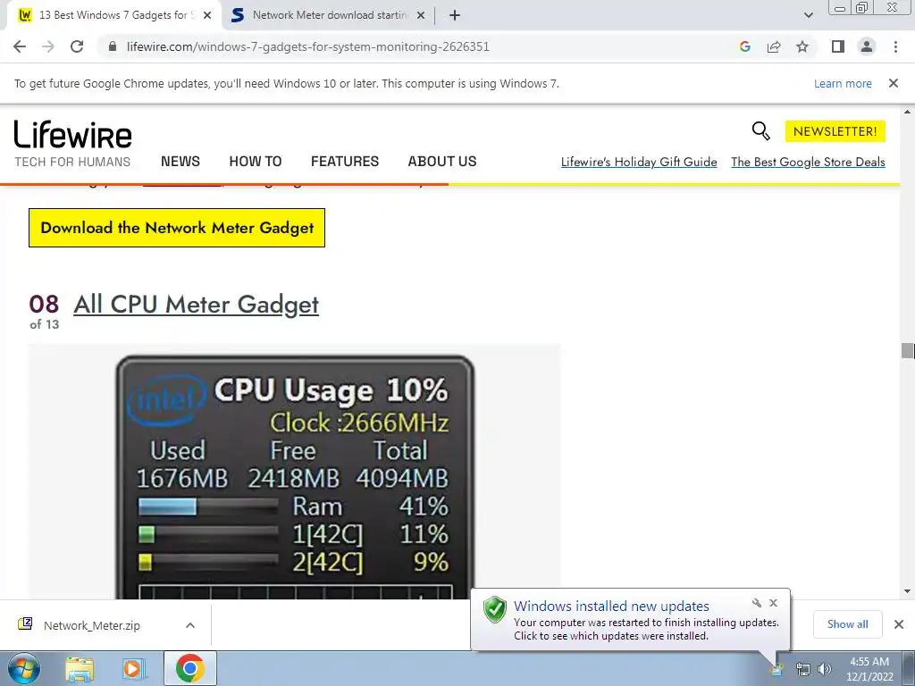
Task: Click Learn more about Chrome updates
Action: click(x=843, y=83)
